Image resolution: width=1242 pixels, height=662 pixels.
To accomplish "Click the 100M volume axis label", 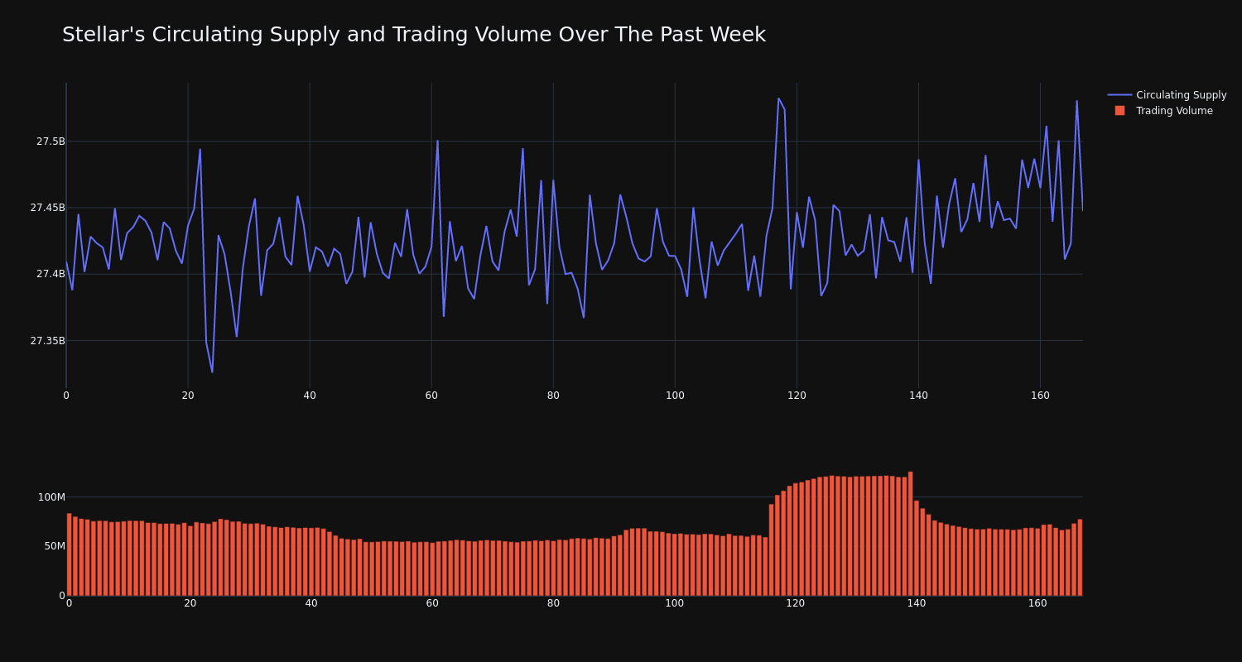I will click(x=51, y=497).
